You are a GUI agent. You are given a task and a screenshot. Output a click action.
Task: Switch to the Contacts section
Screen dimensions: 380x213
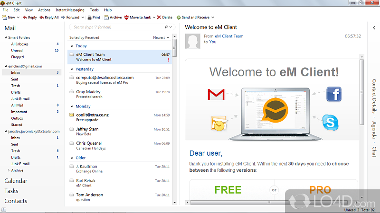pyautogui.click(x=16, y=201)
